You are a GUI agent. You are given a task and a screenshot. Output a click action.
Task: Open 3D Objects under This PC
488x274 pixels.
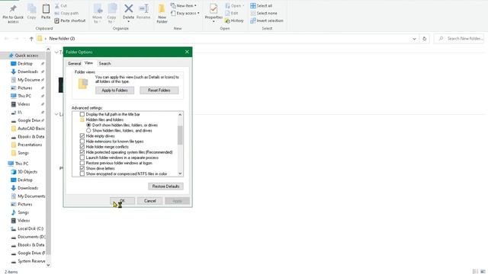(27, 172)
